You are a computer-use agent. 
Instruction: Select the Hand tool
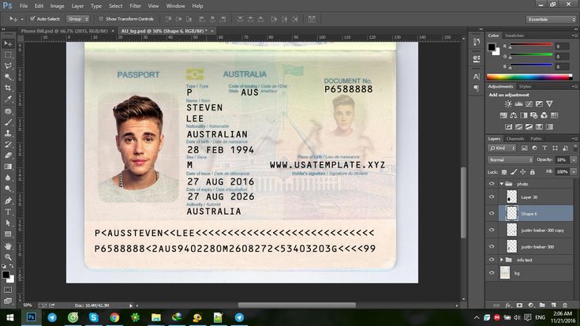click(x=8, y=246)
